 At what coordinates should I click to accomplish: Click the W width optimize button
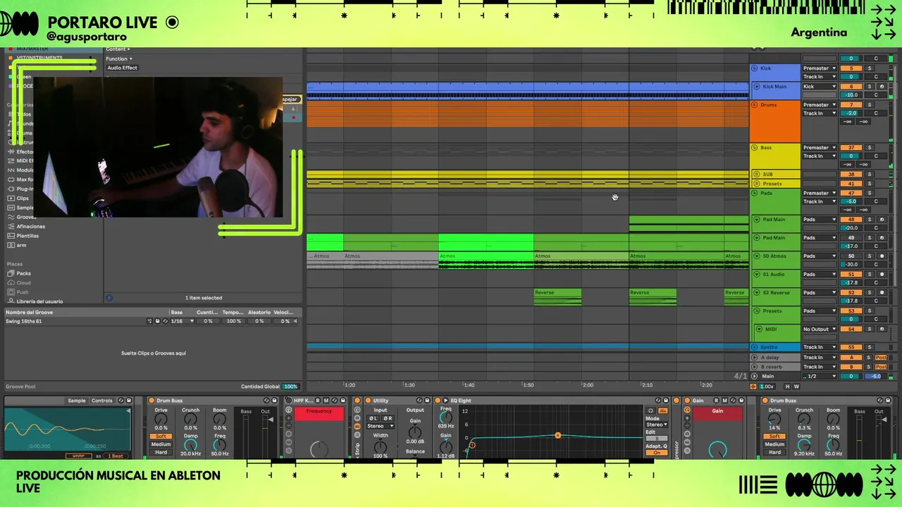pos(797,387)
